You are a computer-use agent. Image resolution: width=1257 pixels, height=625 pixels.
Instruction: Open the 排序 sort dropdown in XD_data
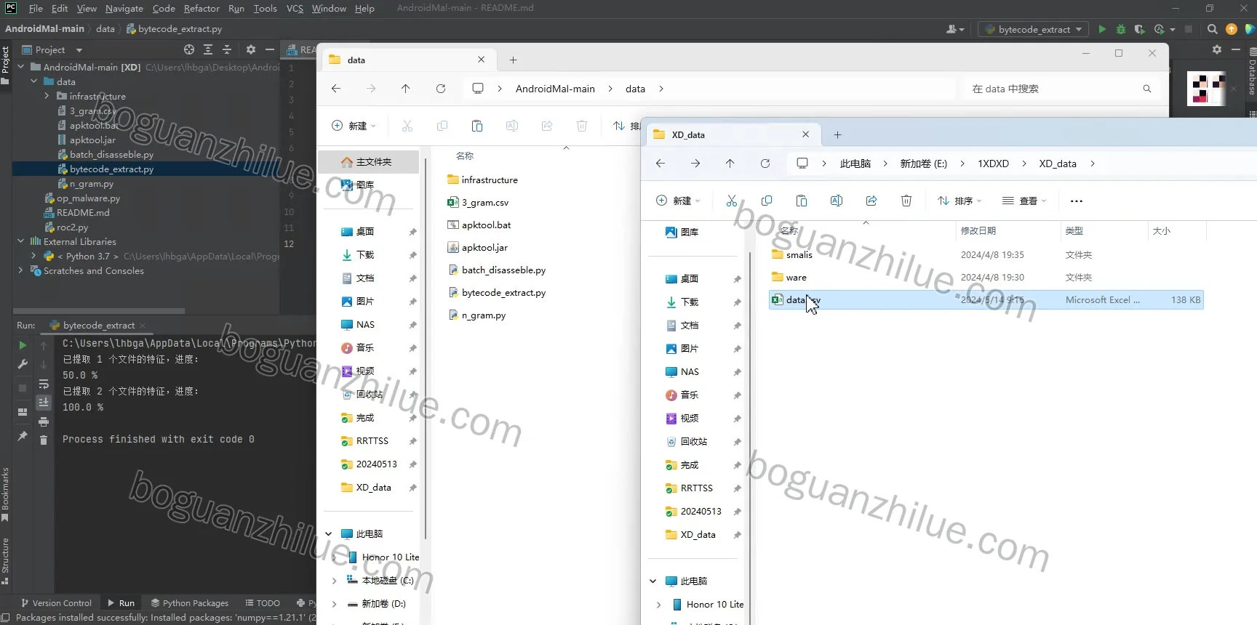(959, 201)
